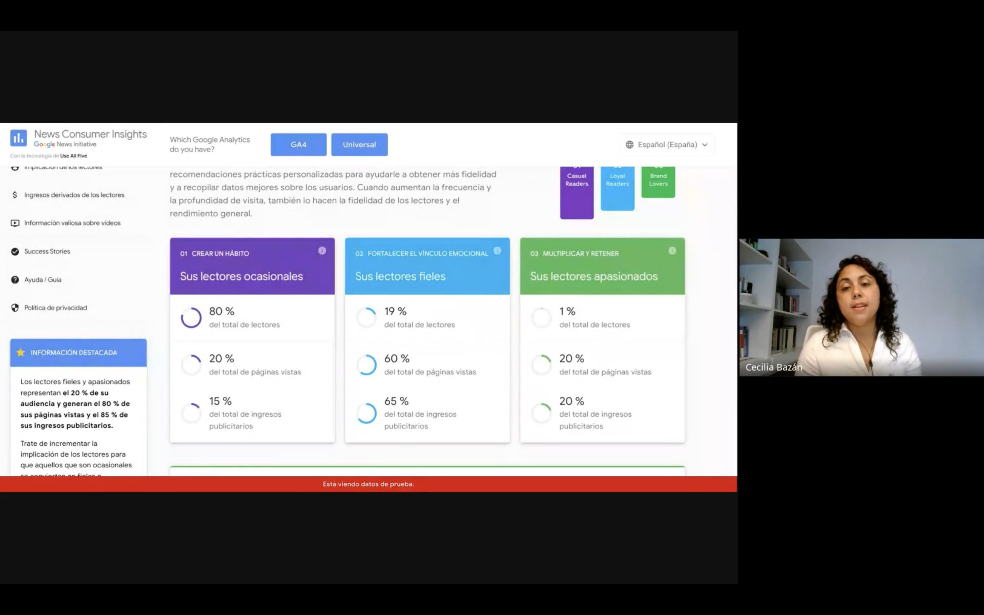Click the Ingresos derivados de los lectores icon
Screen dimensions: 984x615
tap(15, 194)
